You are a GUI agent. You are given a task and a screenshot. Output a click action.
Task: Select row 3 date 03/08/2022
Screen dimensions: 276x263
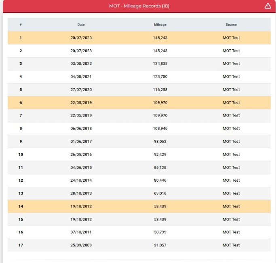point(81,64)
